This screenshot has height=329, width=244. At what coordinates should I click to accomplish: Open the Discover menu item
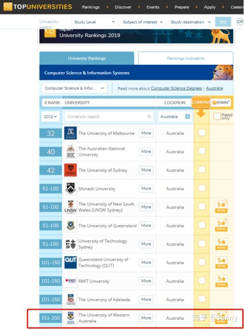coord(123,7)
